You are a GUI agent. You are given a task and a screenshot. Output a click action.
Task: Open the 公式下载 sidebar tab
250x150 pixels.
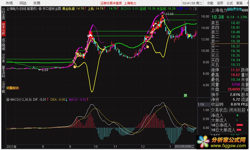point(3,87)
